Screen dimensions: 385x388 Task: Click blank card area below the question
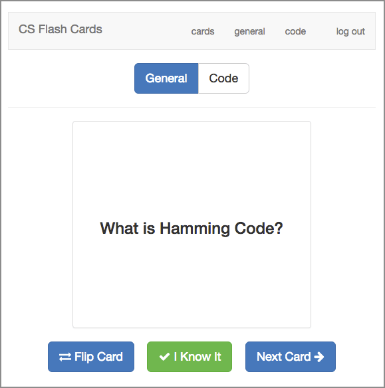(192, 282)
